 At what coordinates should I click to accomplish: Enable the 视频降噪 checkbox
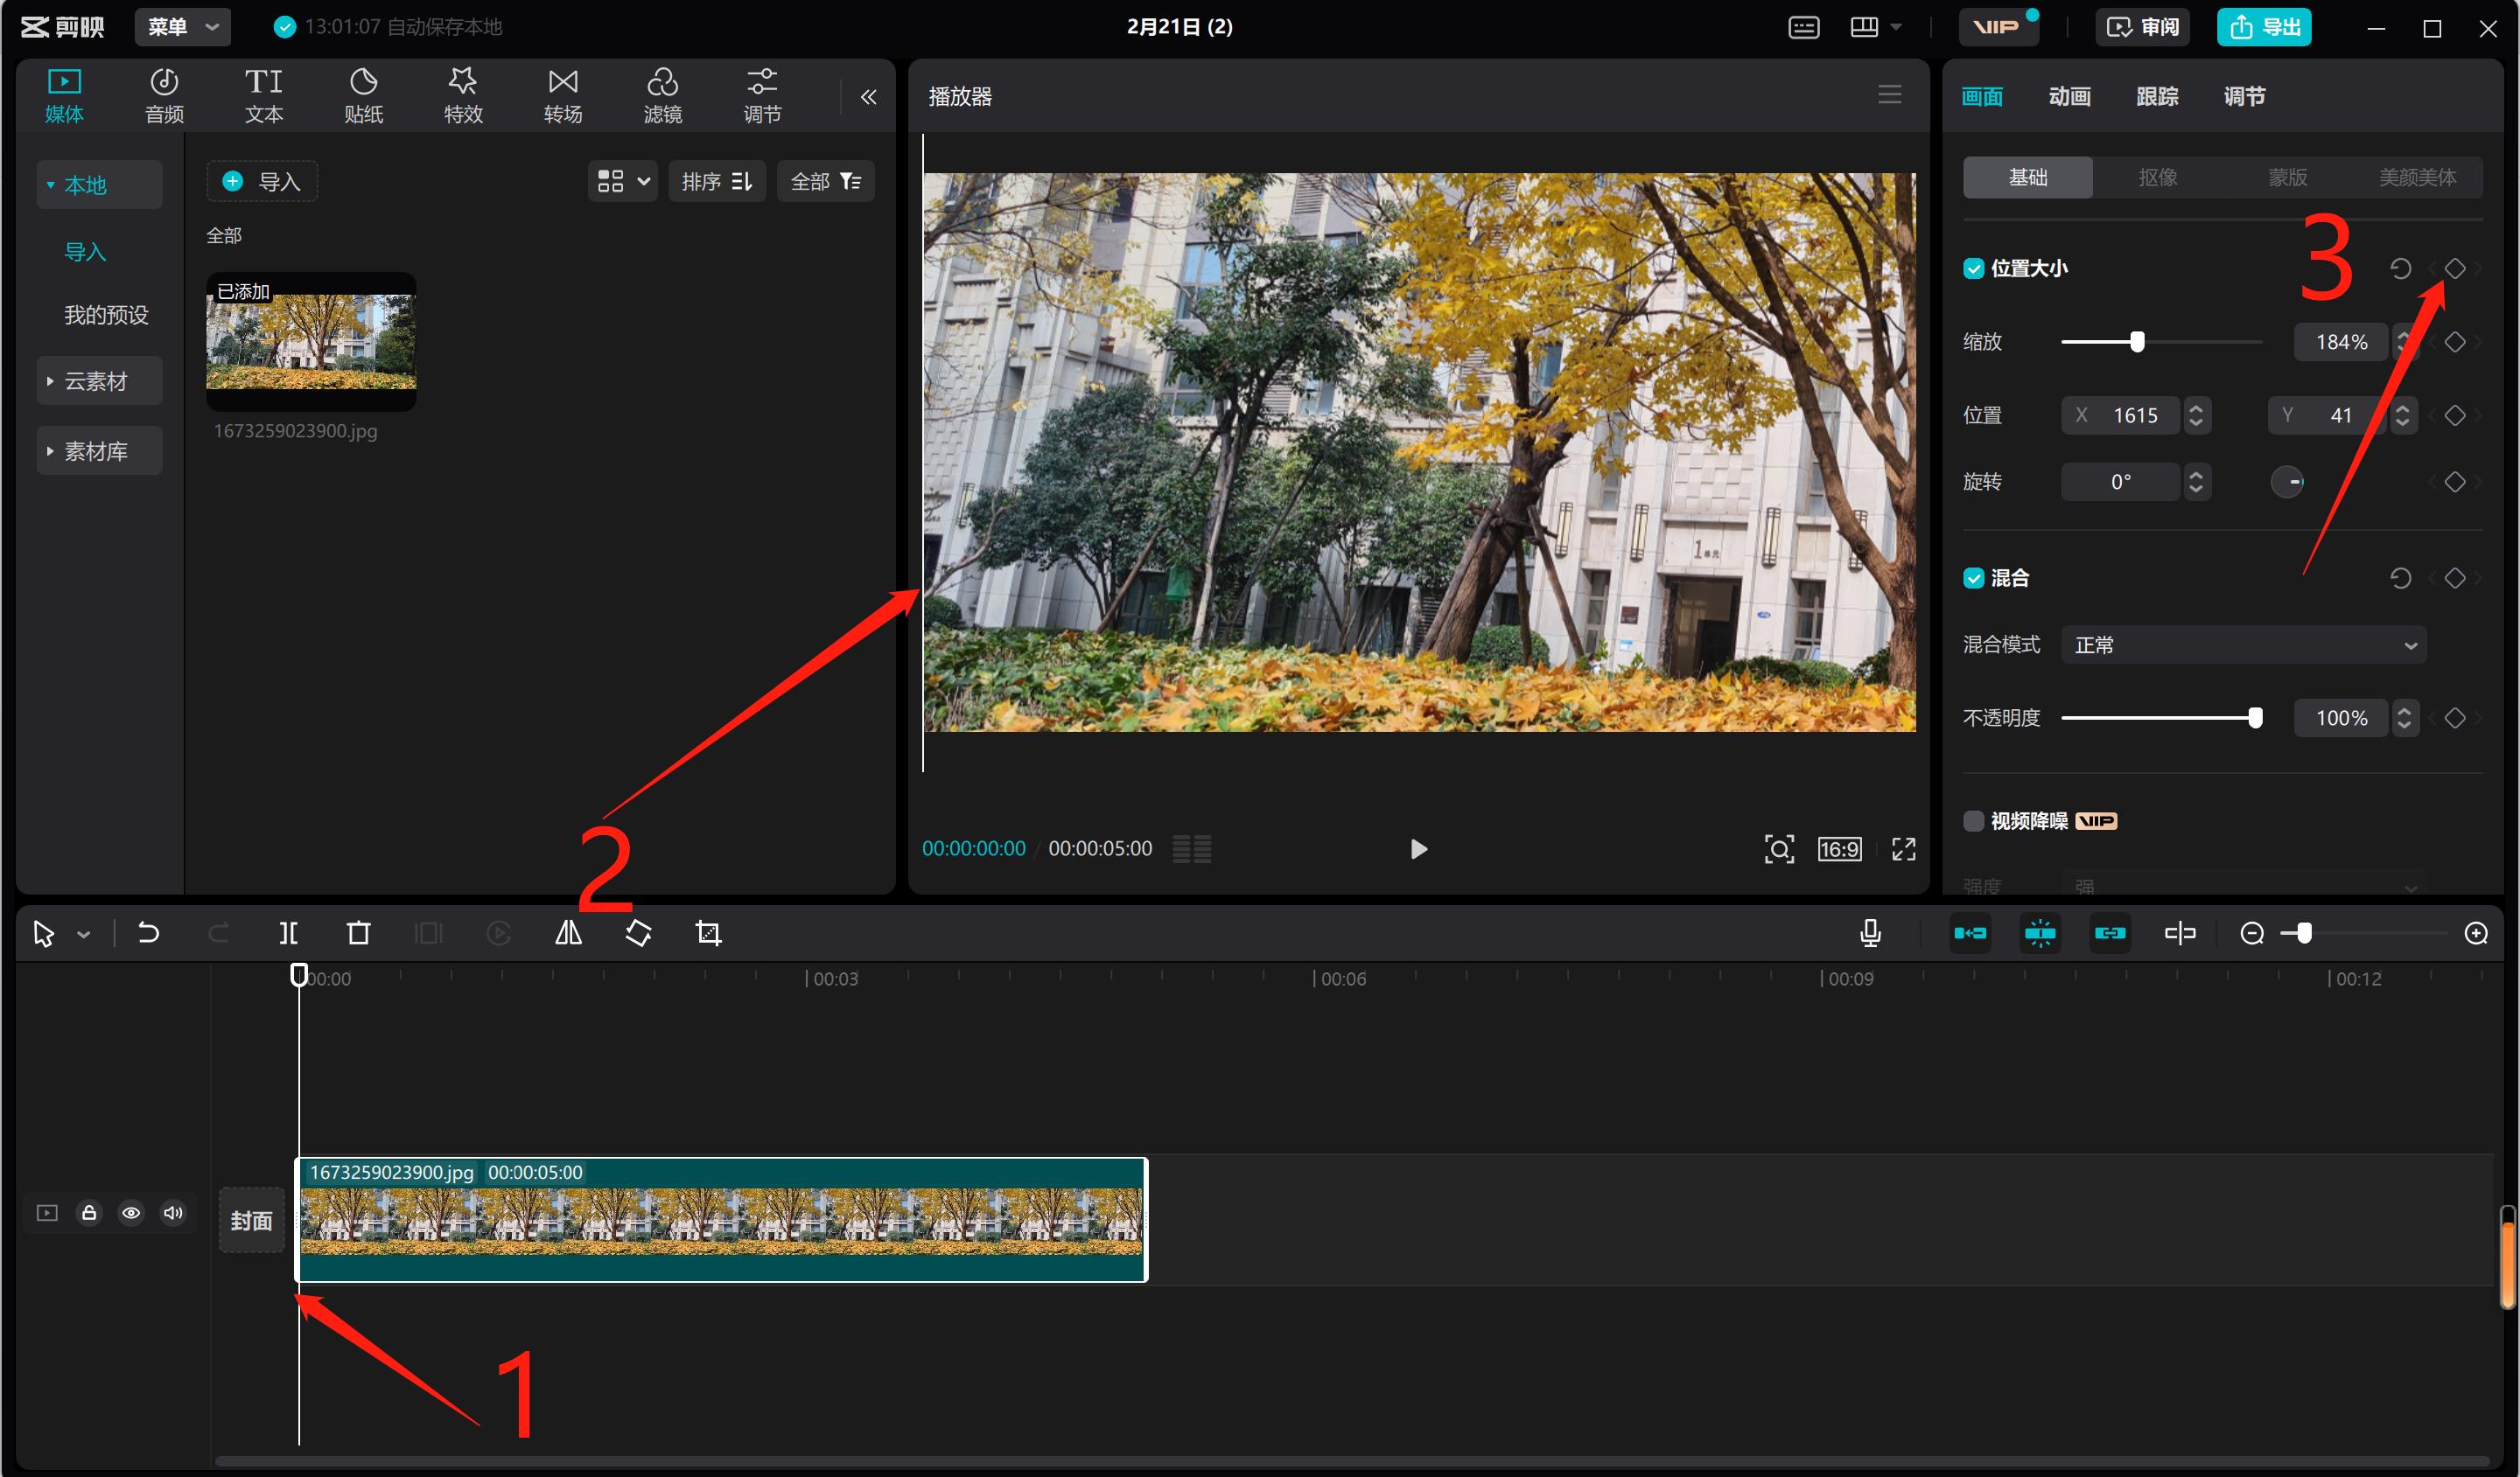click(x=1973, y=821)
